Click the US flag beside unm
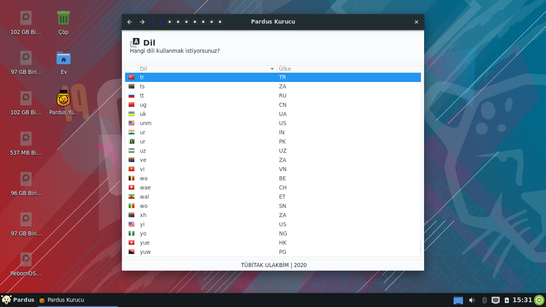 tap(132, 123)
